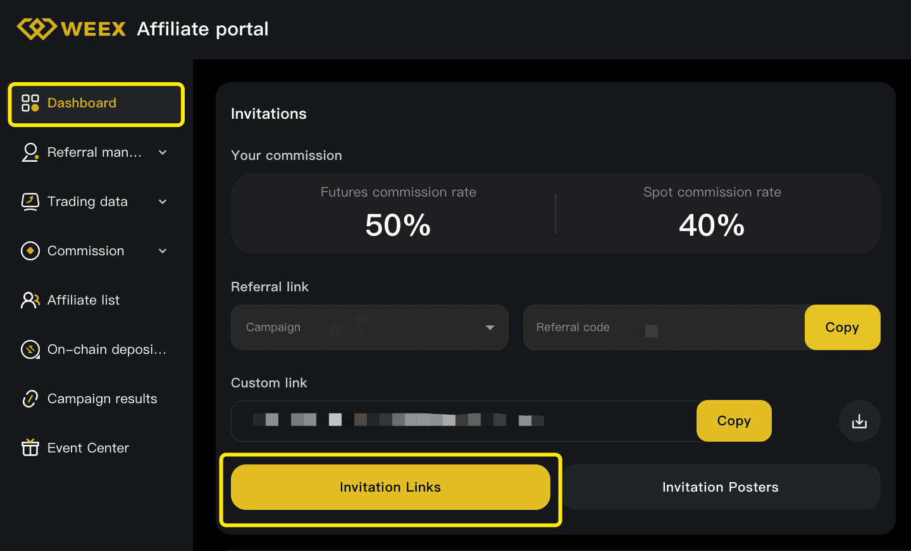Click the Trading data monitor icon
The width and height of the screenshot is (911, 551).
pyautogui.click(x=30, y=202)
